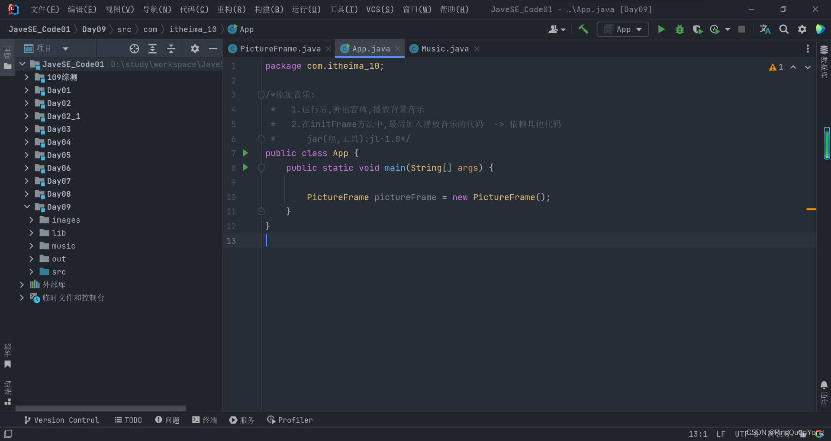Click the warning indicator showing 1 problem
The height and width of the screenshot is (441, 831).
click(776, 67)
